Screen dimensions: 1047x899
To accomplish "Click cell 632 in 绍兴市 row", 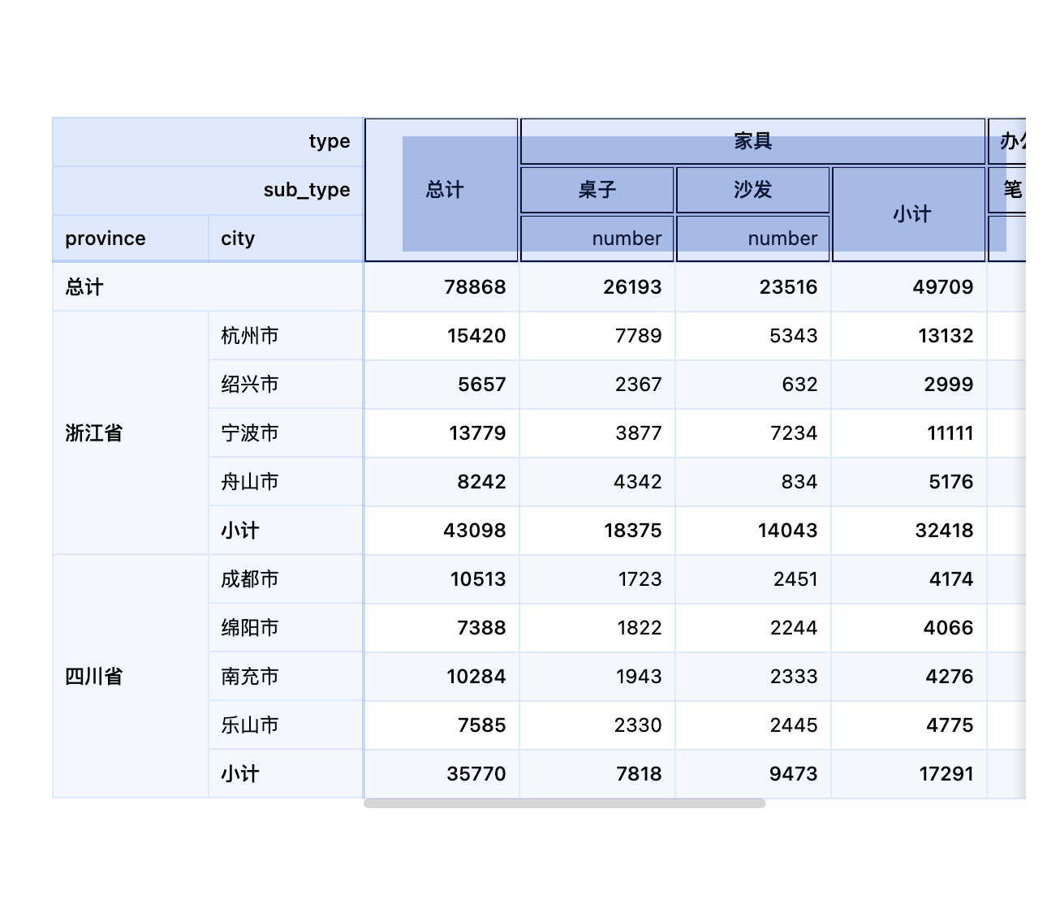I will pos(753,385).
